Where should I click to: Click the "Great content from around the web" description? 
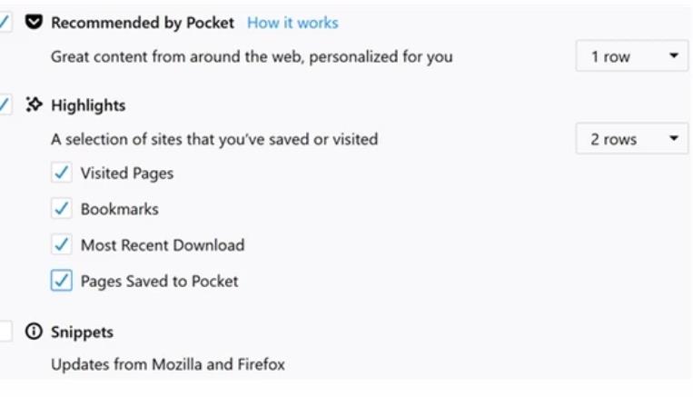(252, 56)
